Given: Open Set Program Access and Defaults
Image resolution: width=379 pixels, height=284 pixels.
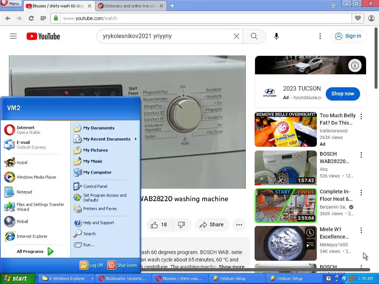Looking at the screenshot, I should point(105,197).
